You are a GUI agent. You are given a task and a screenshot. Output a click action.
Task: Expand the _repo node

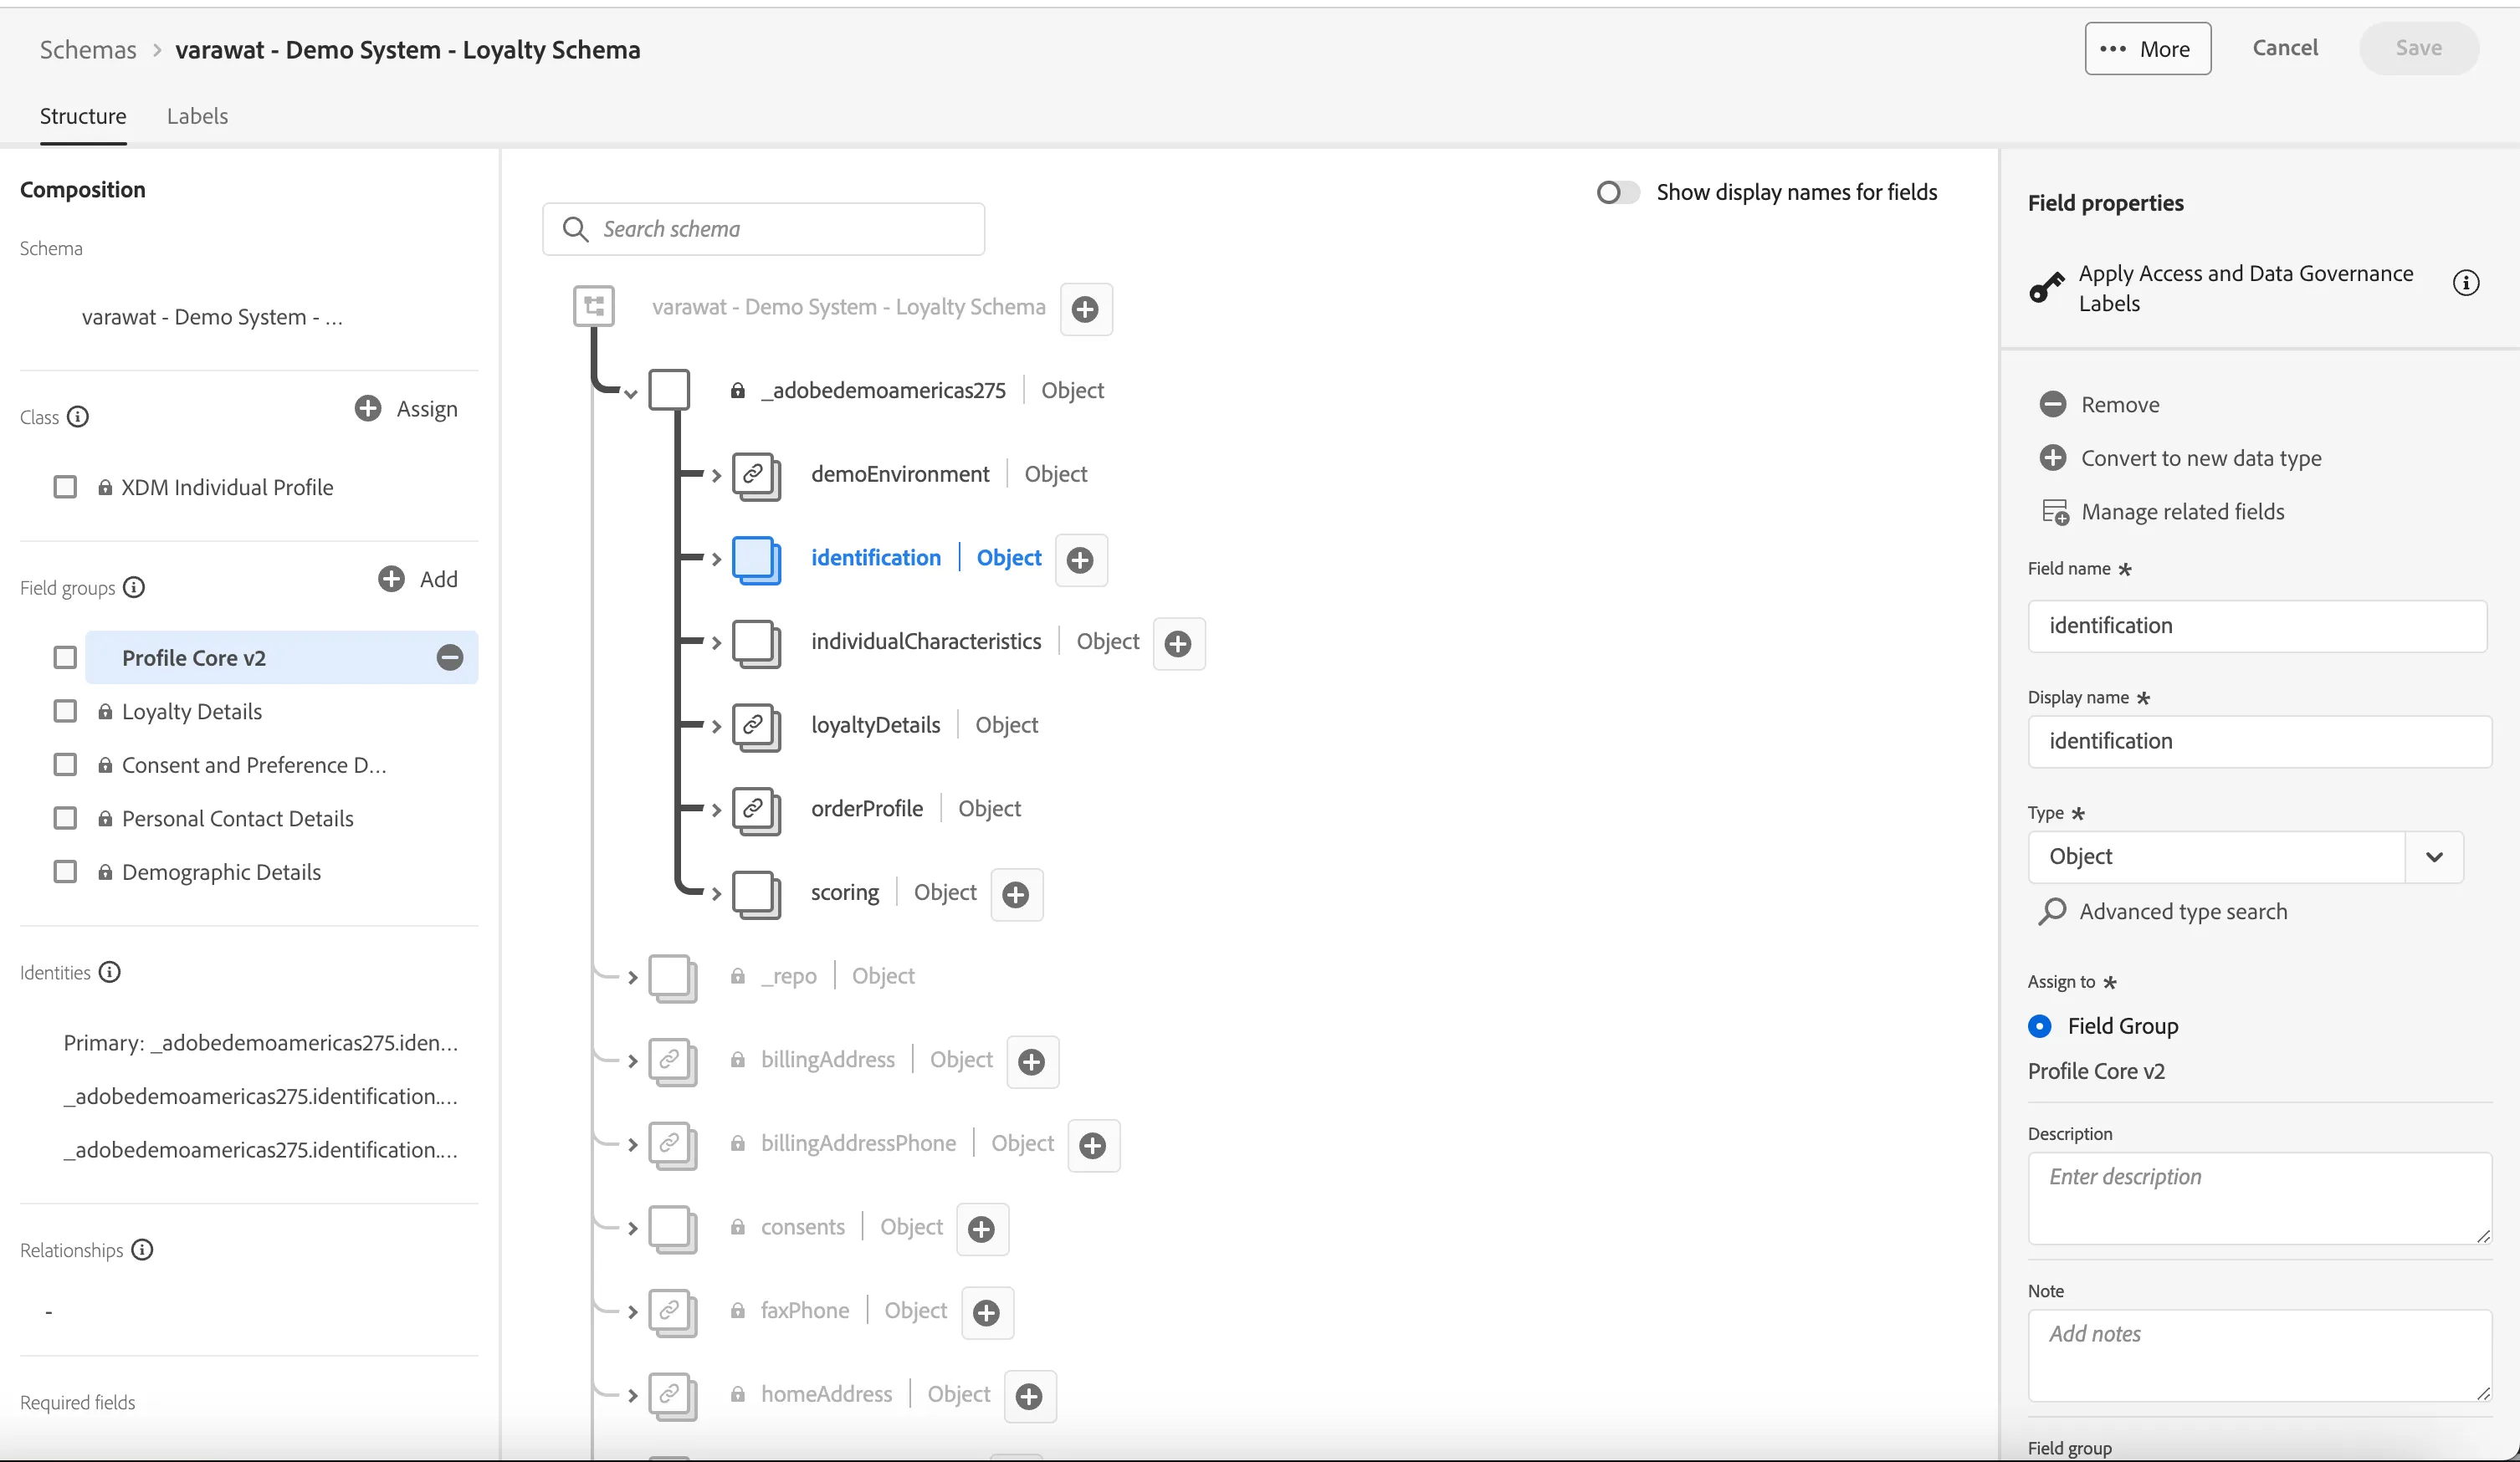click(x=632, y=977)
